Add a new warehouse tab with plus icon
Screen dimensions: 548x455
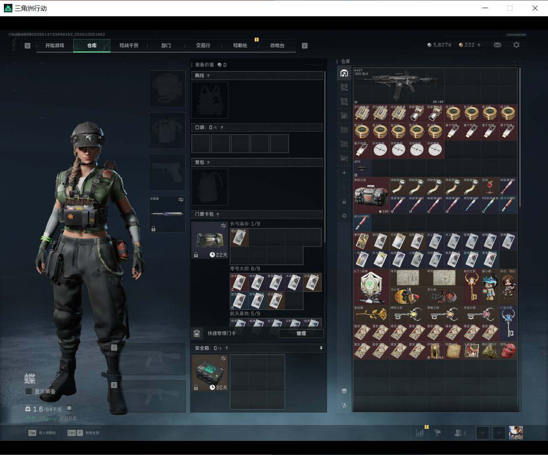[344, 173]
